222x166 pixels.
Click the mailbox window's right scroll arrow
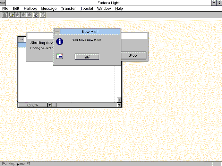tap(119, 105)
